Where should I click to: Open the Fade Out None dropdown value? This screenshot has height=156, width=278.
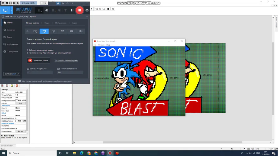pos(21,111)
